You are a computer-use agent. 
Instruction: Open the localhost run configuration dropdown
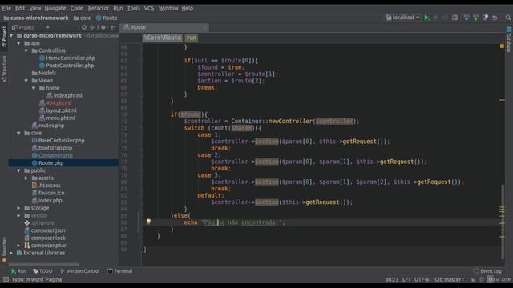click(x=402, y=18)
